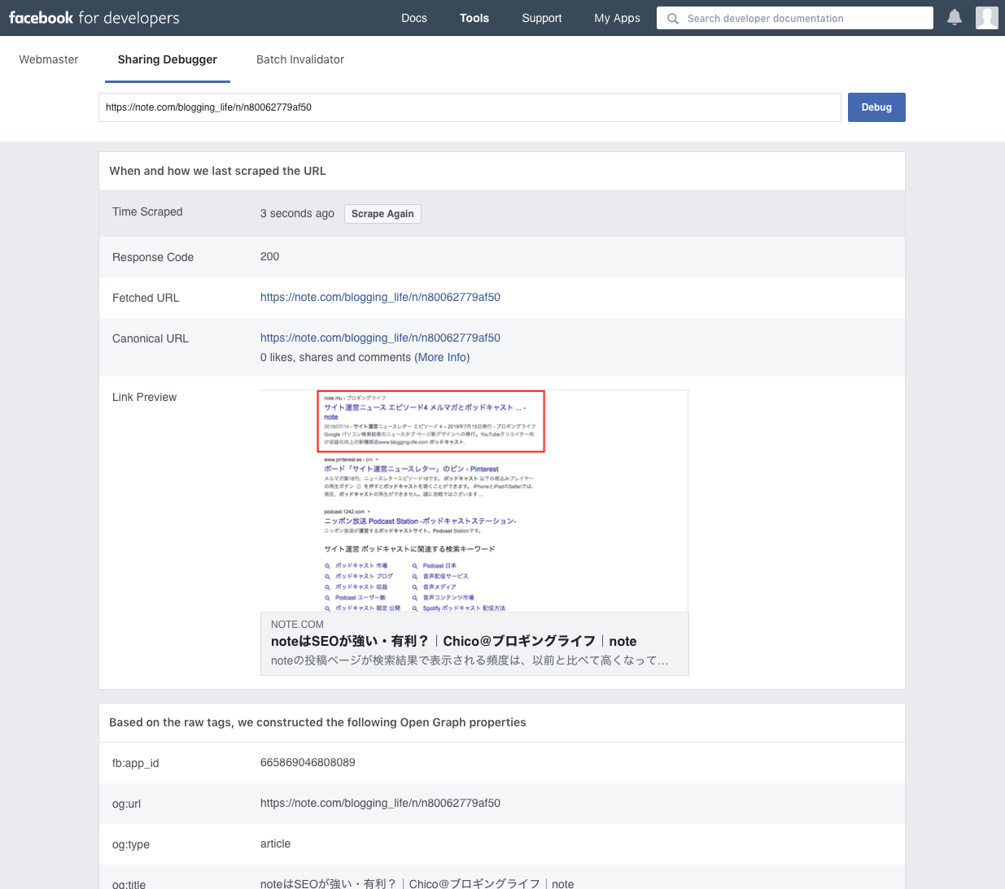The width and height of the screenshot is (1005, 889).
Task: Click the '3 seconds ago' time text
Action: click(297, 213)
